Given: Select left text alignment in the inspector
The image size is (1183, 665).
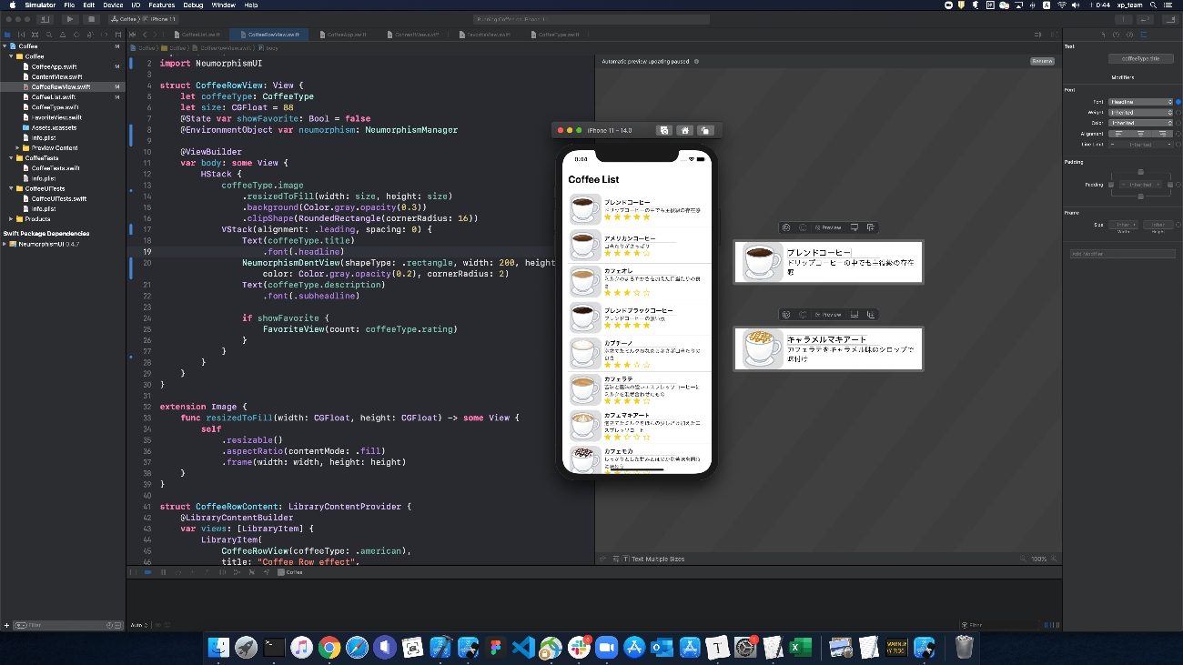Looking at the screenshot, I should tap(1119, 134).
